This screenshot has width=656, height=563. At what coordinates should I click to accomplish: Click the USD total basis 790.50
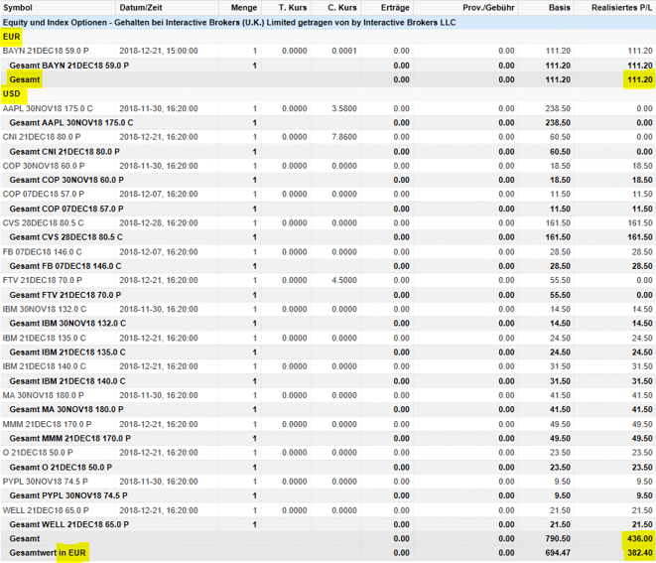558,539
